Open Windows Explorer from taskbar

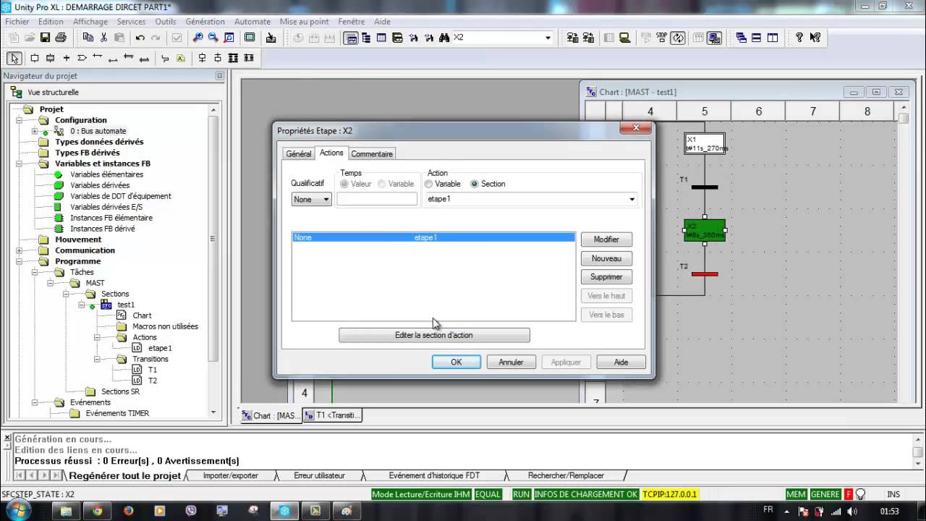[x=66, y=511]
